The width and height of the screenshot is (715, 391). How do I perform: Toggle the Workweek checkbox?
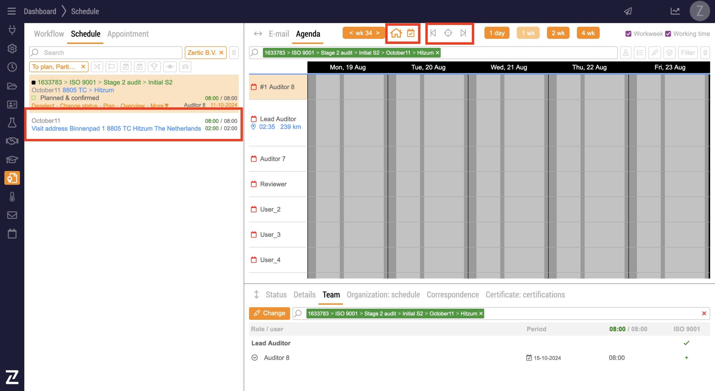pos(628,34)
